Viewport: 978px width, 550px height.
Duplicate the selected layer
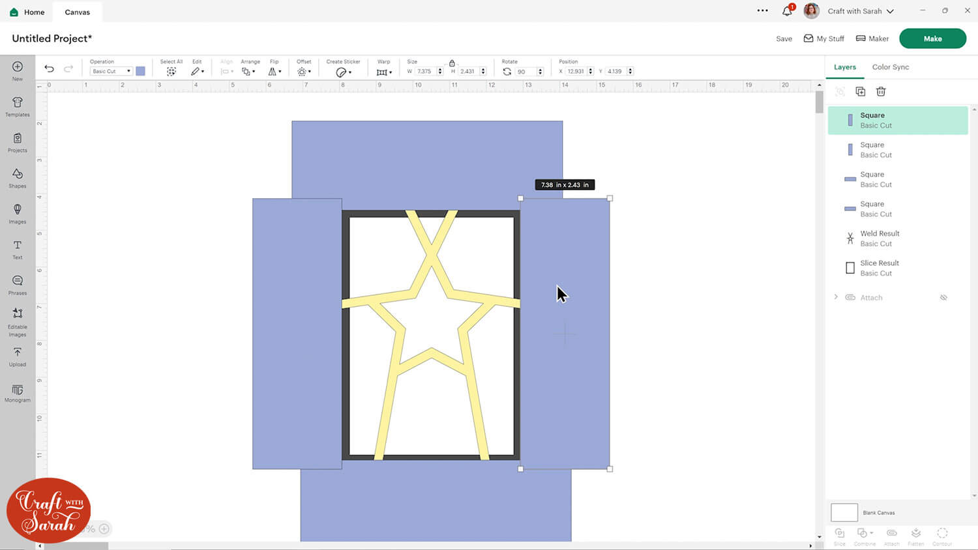pos(860,92)
